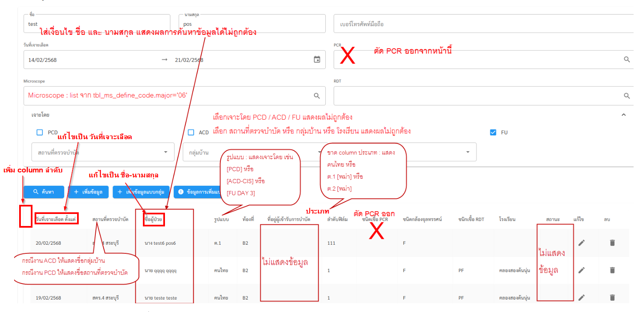Image resolution: width=644 pixels, height=312 pixels.
Task: Uncheck the FU checkbox
Action: pos(493,133)
